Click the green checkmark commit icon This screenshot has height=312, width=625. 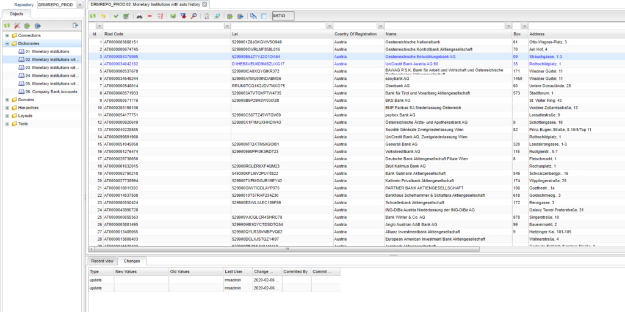coord(115,16)
